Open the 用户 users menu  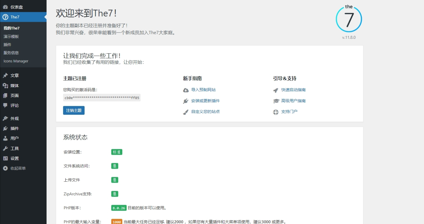tap(23, 138)
